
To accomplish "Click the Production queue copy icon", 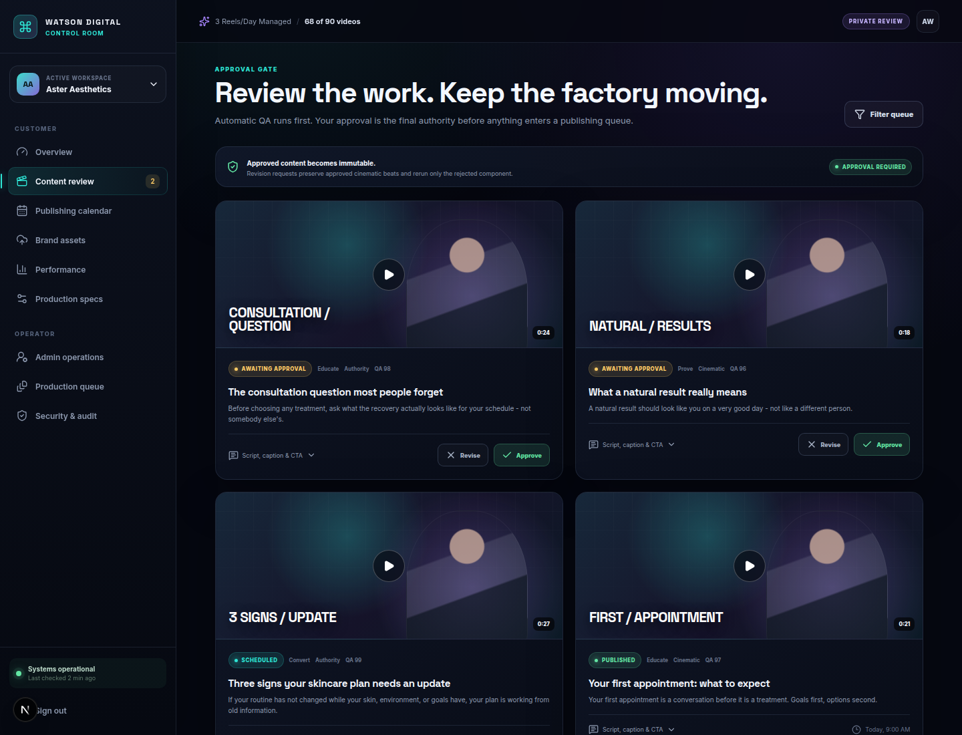I will [x=22, y=386].
